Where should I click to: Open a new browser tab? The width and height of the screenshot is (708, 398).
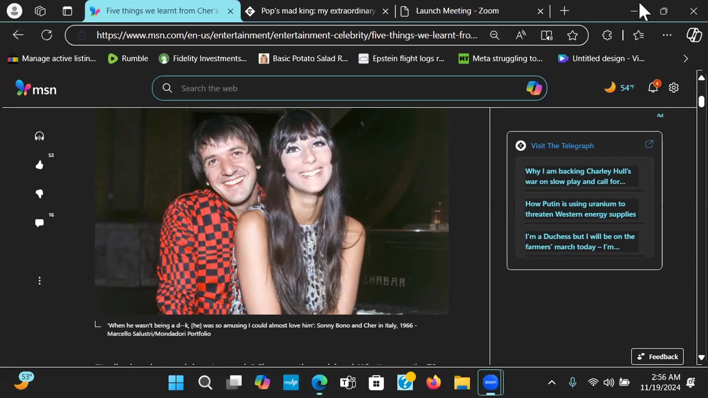point(564,11)
